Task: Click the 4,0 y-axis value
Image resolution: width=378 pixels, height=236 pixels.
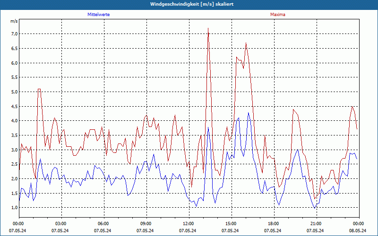Action: (x=15, y=121)
